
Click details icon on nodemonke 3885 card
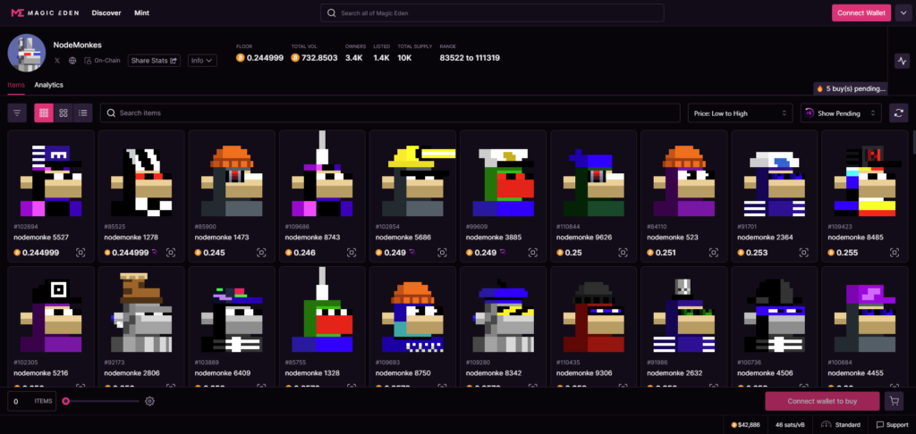pyautogui.click(x=533, y=253)
